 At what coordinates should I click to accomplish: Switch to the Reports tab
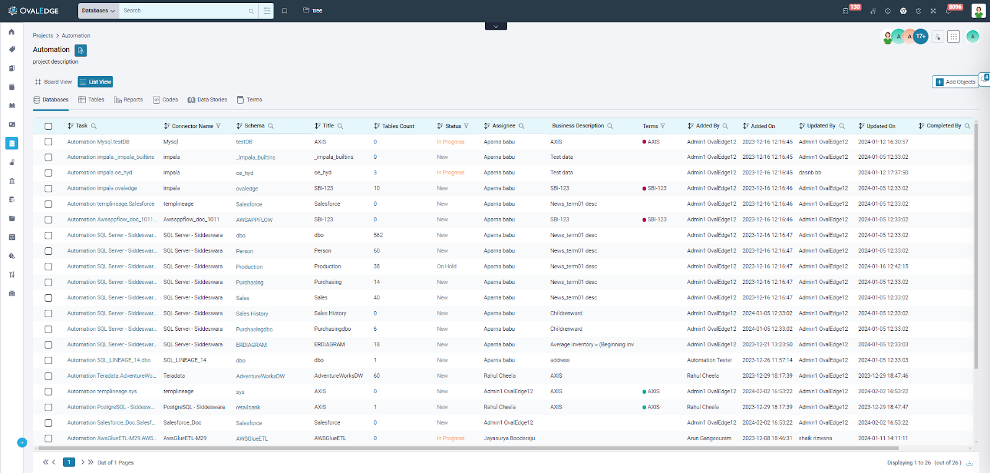[128, 100]
